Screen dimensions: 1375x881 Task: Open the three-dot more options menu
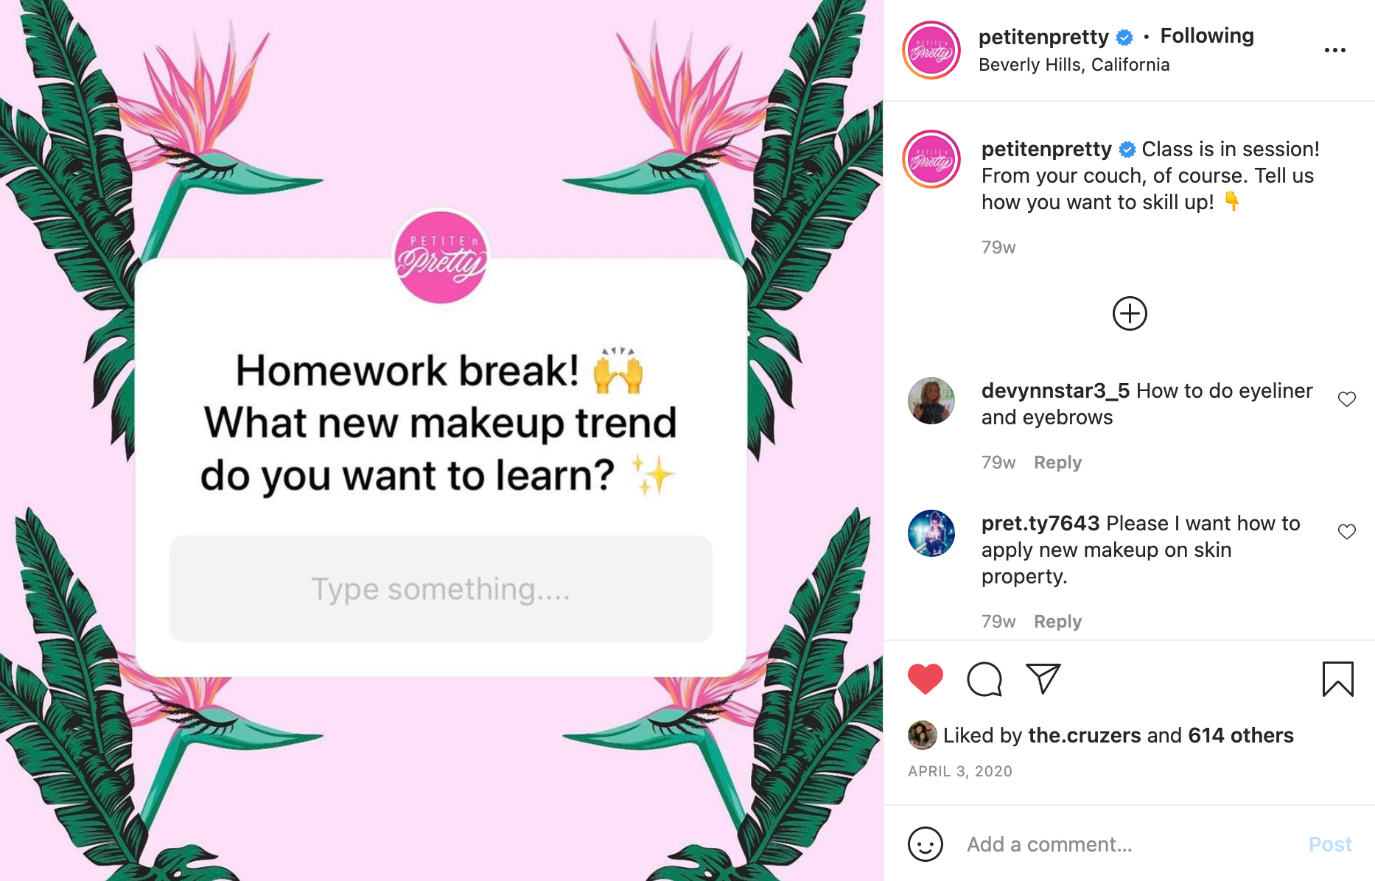(1334, 50)
